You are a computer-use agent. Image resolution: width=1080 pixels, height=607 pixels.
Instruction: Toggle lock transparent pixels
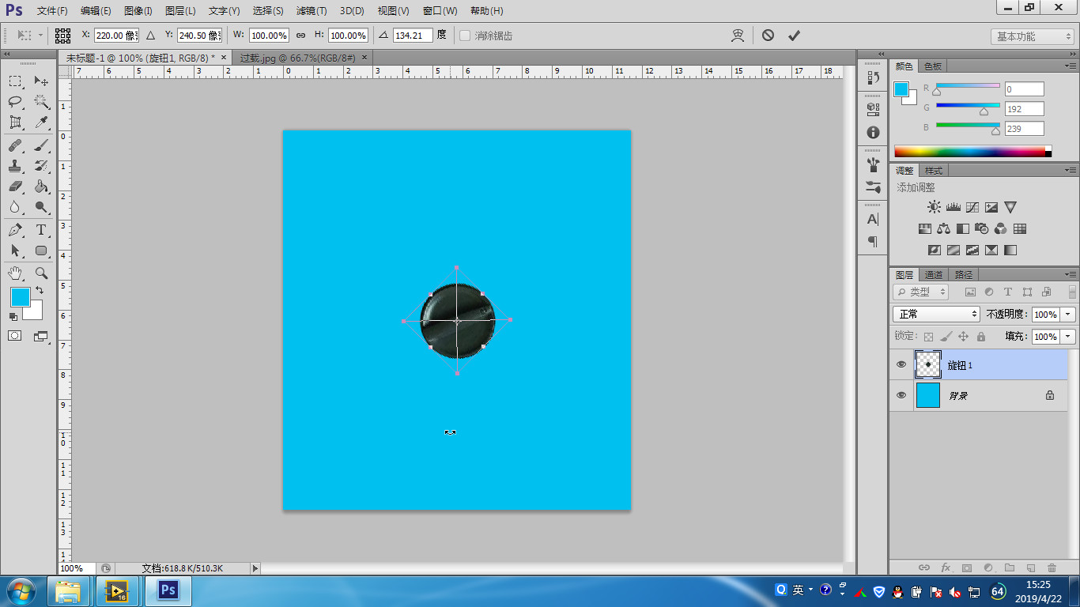(x=929, y=337)
